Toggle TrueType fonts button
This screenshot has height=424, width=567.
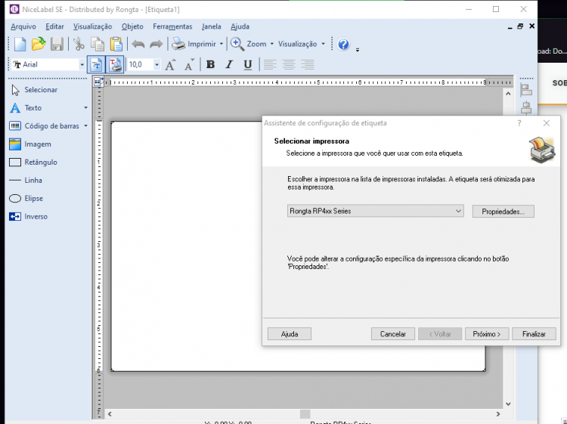tap(96, 65)
